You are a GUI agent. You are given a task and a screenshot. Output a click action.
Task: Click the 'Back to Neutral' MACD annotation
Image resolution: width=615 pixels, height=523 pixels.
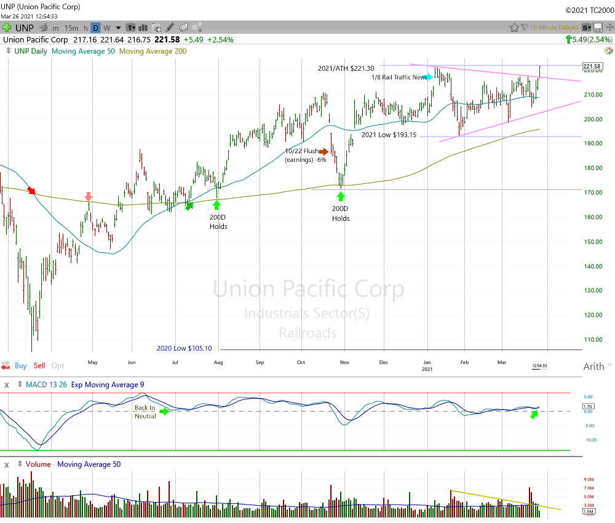[x=146, y=412]
